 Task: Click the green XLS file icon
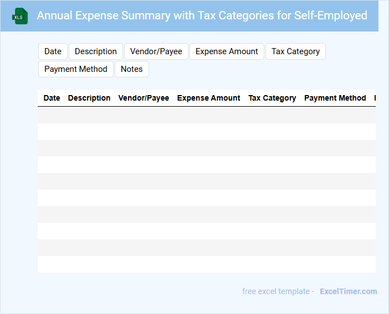click(x=21, y=16)
